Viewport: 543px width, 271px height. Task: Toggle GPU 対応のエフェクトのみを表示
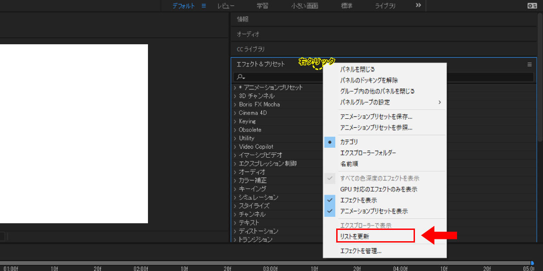click(379, 189)
